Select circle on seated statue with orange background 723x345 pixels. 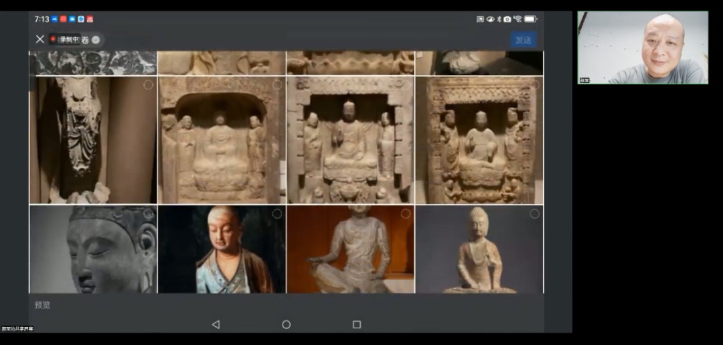click(405, 214)
